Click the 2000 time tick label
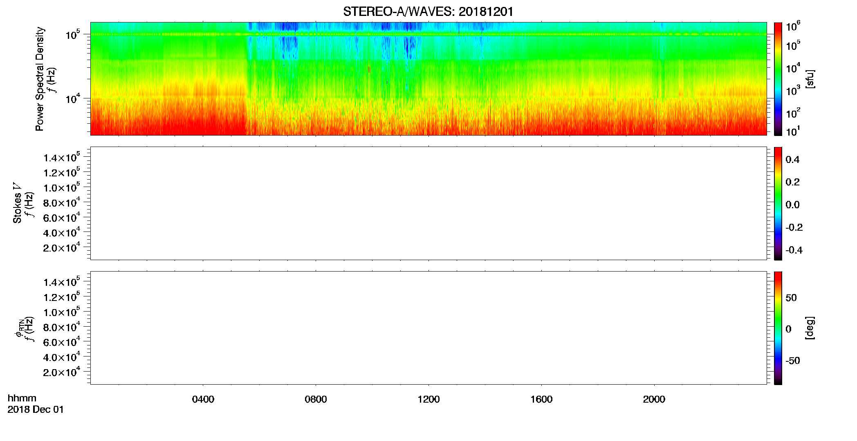The height and width of the screenshot is (441, 857). point(654,399)
